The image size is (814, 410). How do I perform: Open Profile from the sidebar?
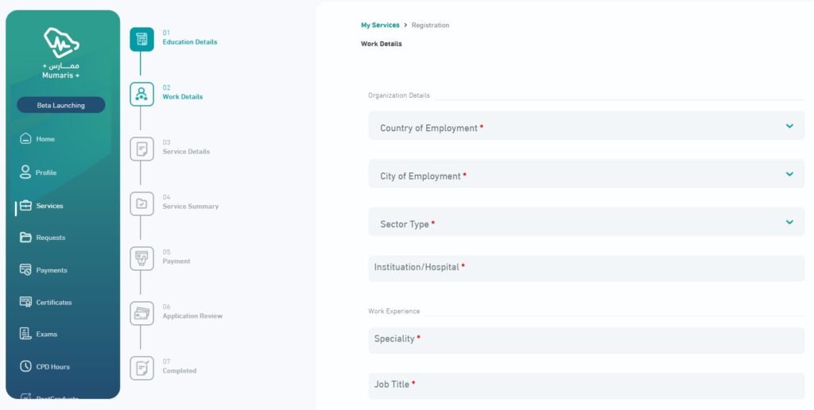point(45,172)
